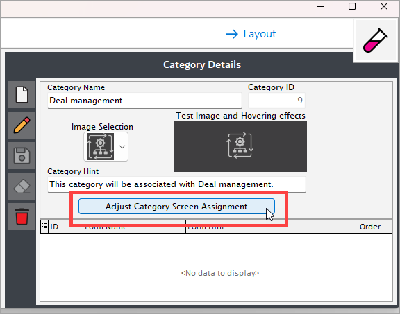Open the Layout link
Screen dimensions: 400x314
[x=251, y=34]
